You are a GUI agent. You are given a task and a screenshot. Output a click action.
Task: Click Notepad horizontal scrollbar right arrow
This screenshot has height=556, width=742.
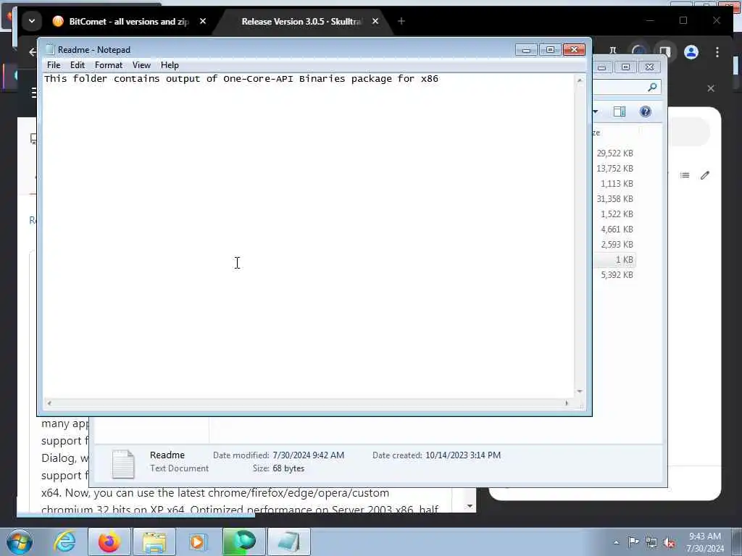tap(567, 403)
